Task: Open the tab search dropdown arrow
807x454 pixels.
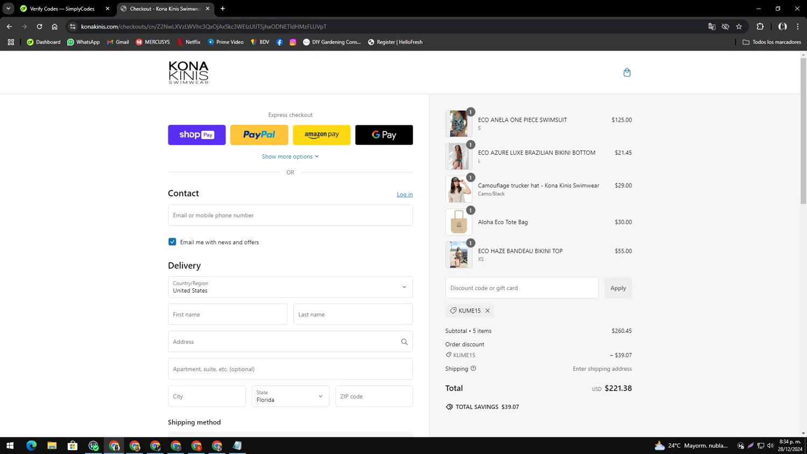Action: pyautogui.click(x=8, y=9)
